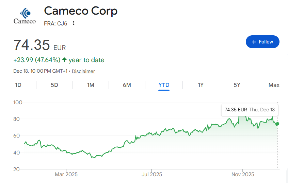View the 1Y price chart
This screenshot has width=288, height=183.
(201, 85)
